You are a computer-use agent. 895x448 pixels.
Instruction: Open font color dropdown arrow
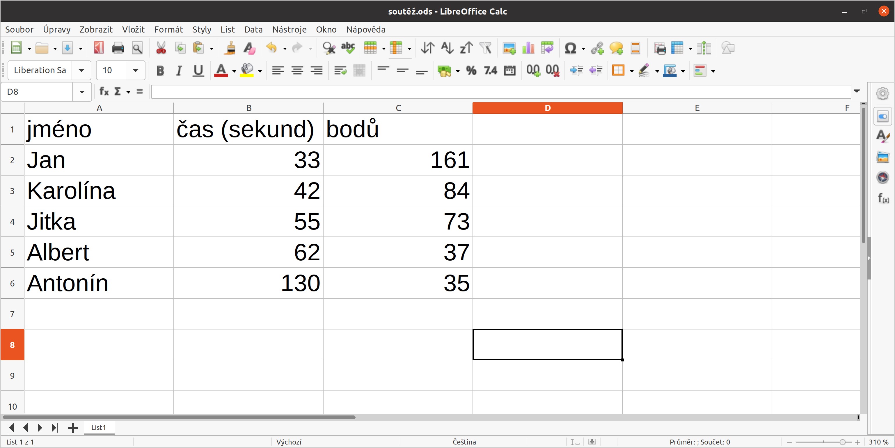pos(234,71)
